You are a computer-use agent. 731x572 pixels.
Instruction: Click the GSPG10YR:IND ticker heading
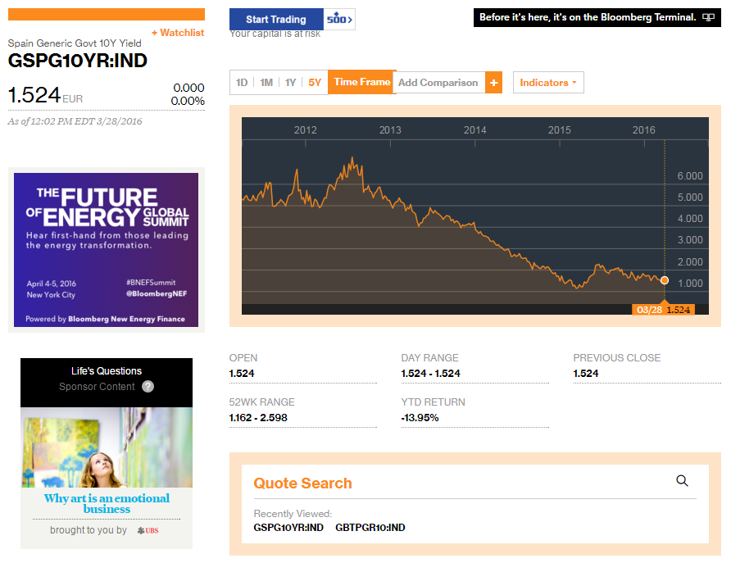point(77,61)
